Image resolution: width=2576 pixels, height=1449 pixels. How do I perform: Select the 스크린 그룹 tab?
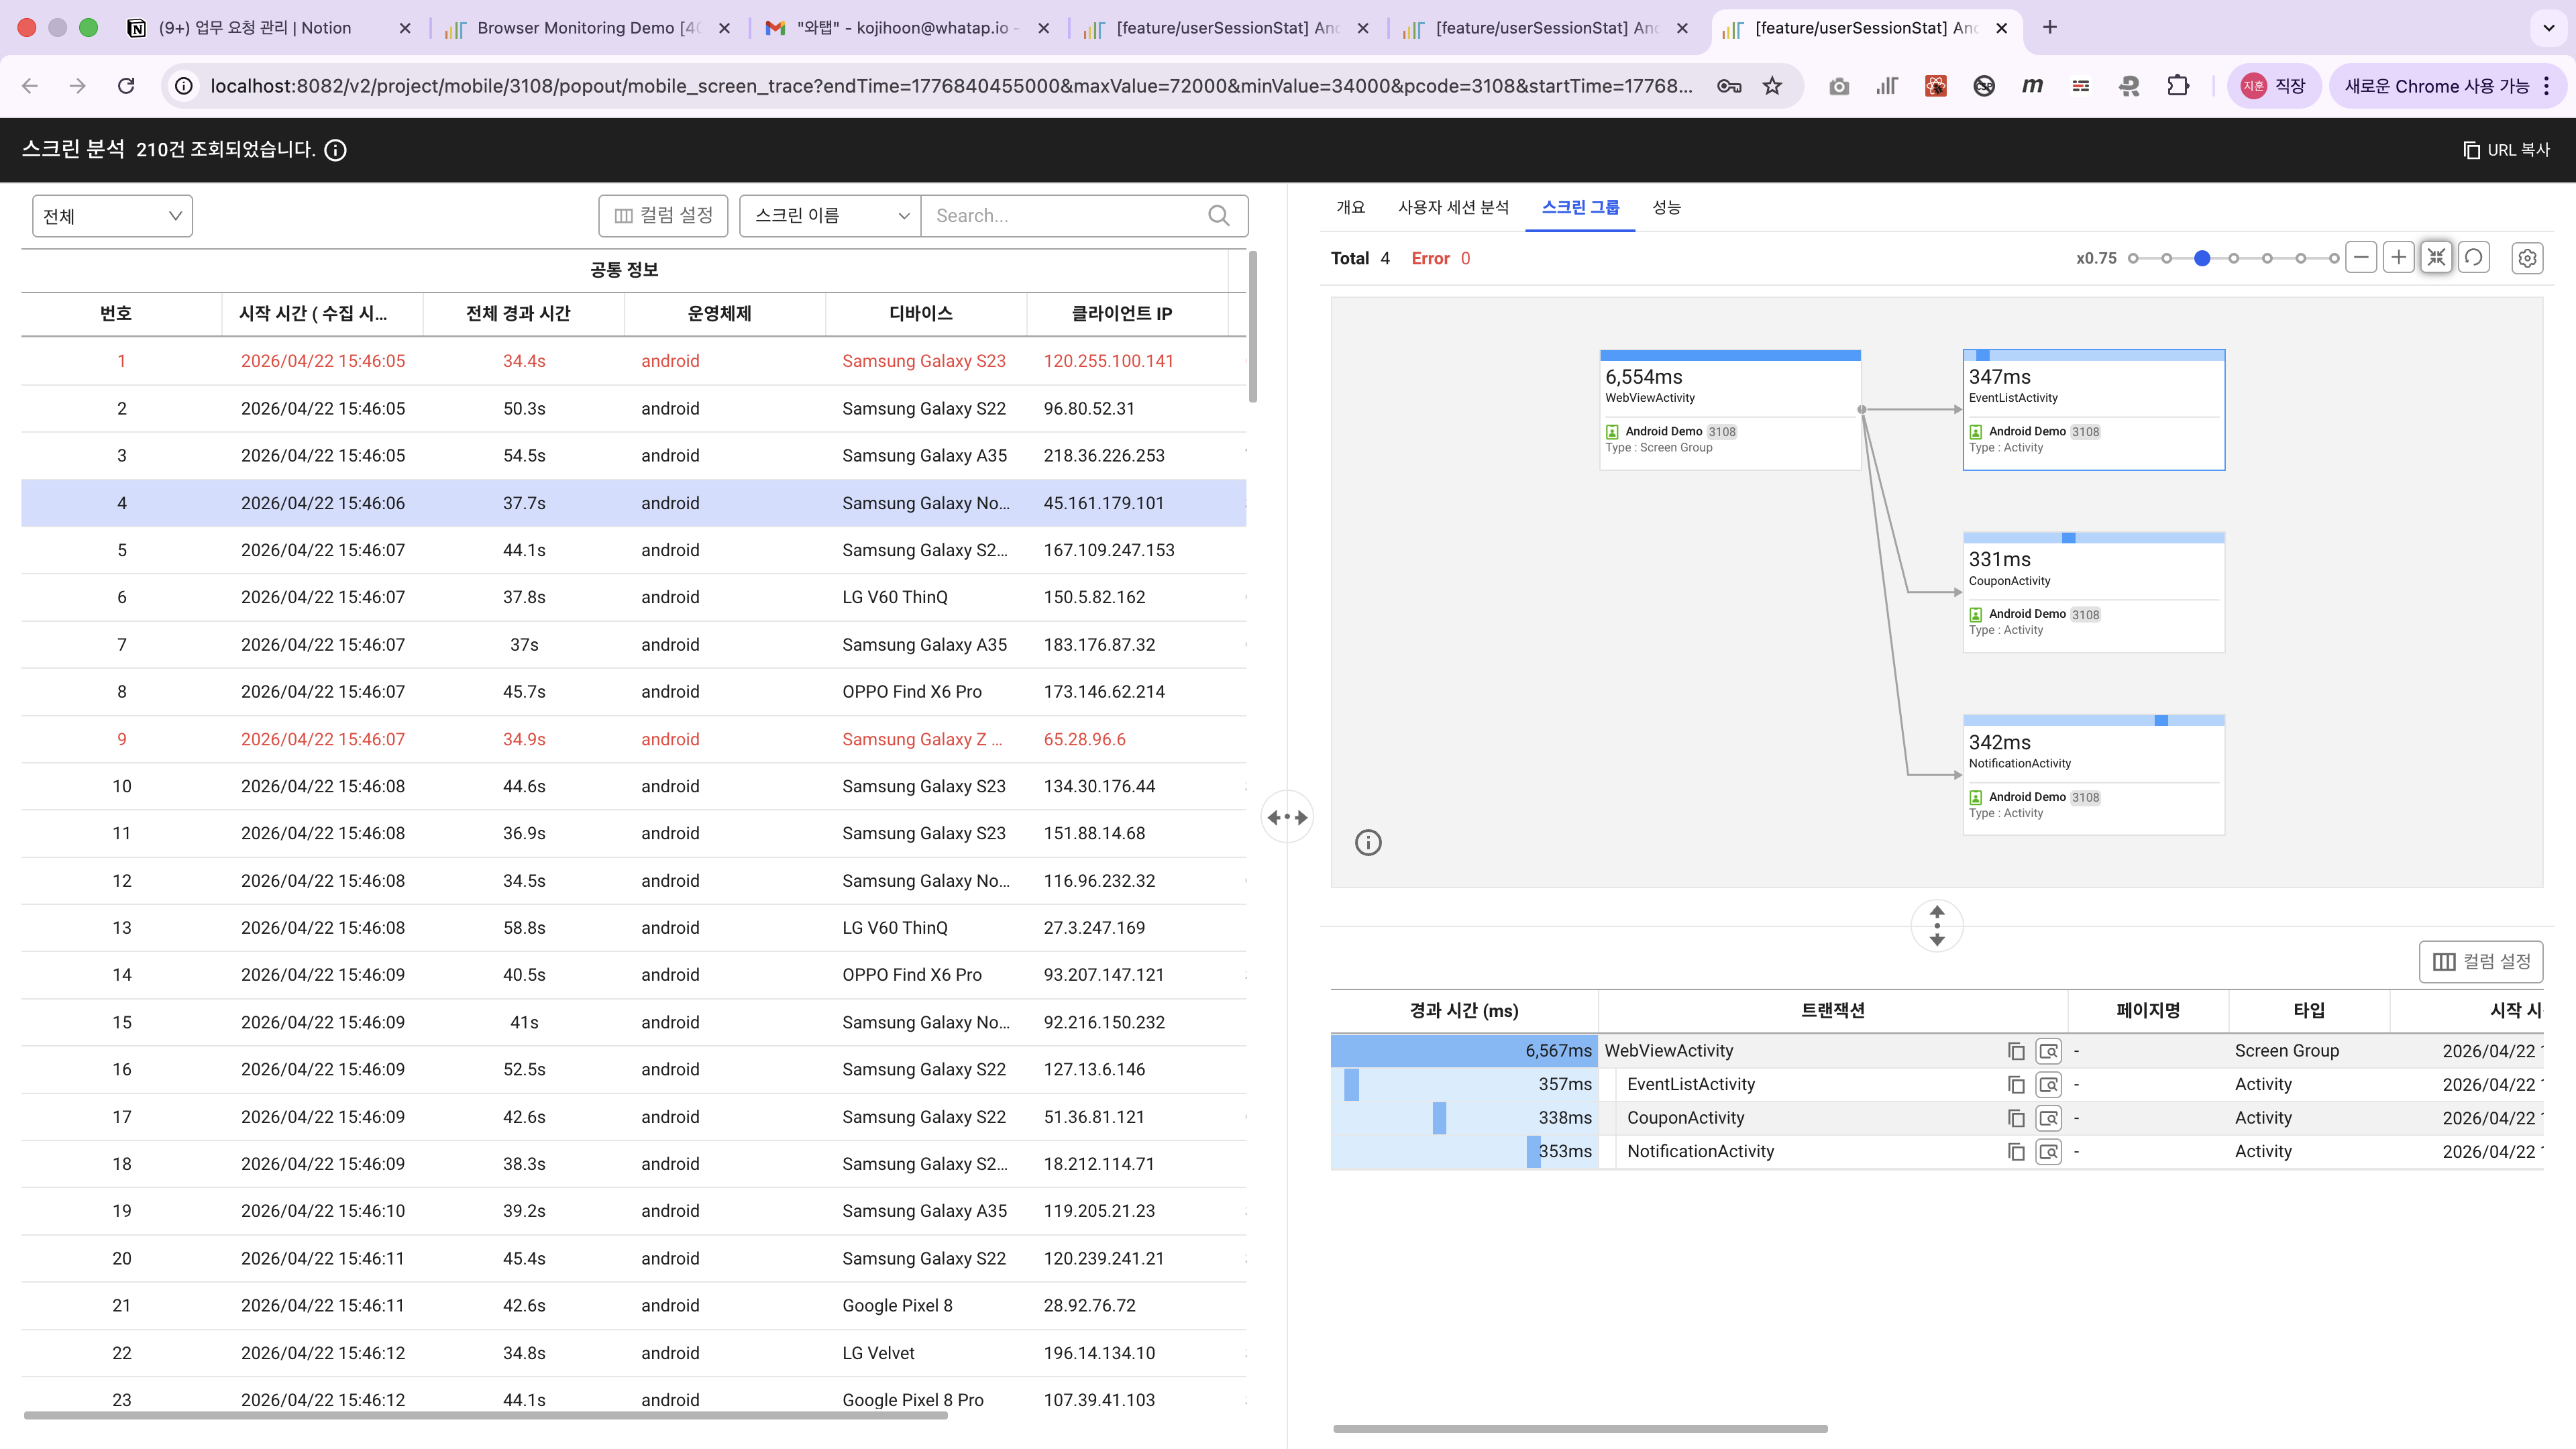[x=1580, y=207]
